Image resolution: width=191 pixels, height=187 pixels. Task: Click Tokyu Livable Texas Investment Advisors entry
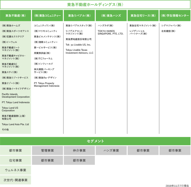[80, 52]
